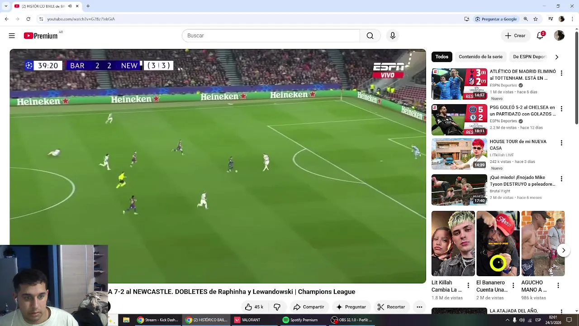
Task: Open options for Atlético de Madrid video
Action: 561,73
